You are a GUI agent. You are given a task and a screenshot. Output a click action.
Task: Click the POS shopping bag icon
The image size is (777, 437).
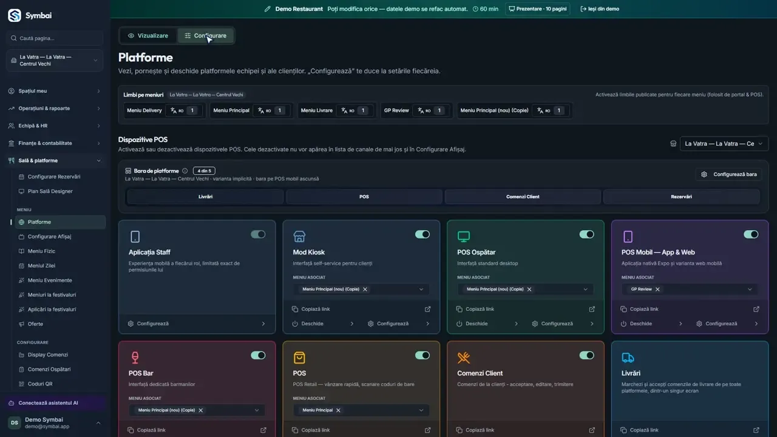point(299,357)
